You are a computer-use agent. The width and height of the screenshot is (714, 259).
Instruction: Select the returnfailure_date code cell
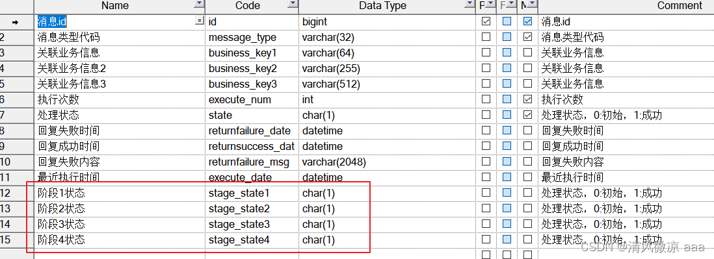click(x=252, y=130)
